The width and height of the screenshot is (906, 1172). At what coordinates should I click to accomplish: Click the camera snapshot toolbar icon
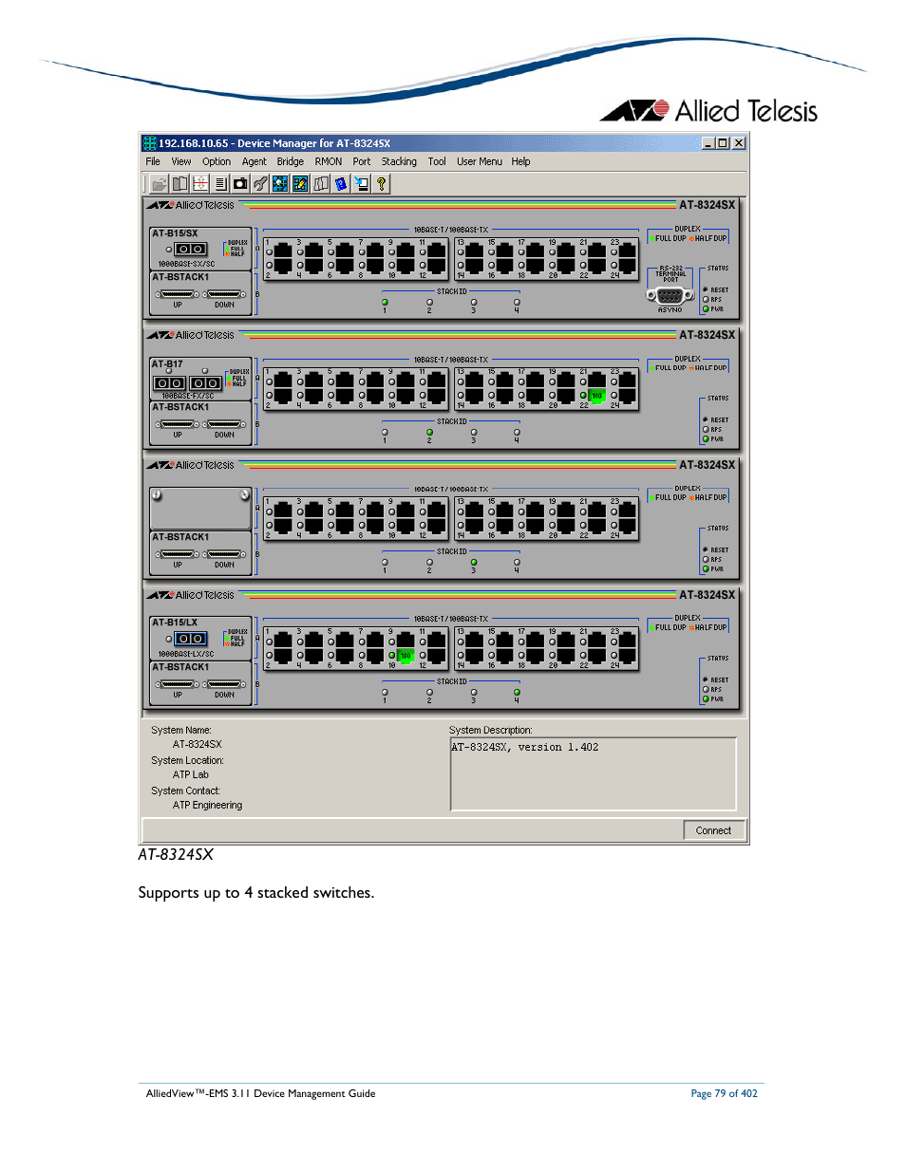(240, 184)
